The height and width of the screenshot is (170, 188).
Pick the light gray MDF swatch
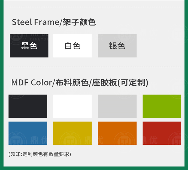click(x=117, y=106)
